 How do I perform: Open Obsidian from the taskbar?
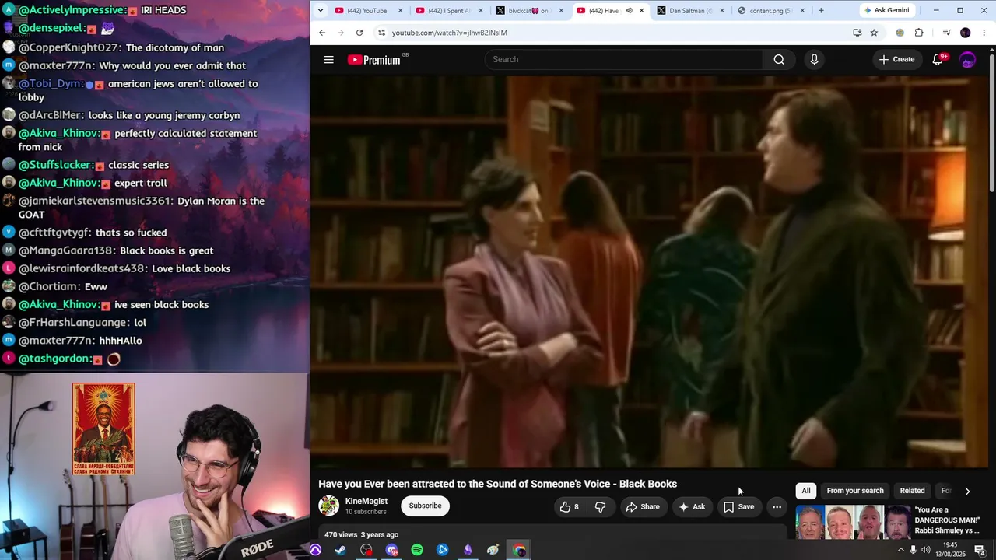pos(468,551)
